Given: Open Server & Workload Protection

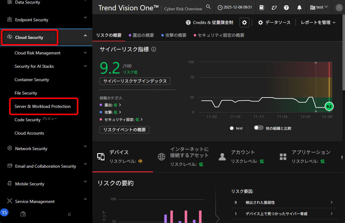Looking at the screenshot, I should [43, 106].
